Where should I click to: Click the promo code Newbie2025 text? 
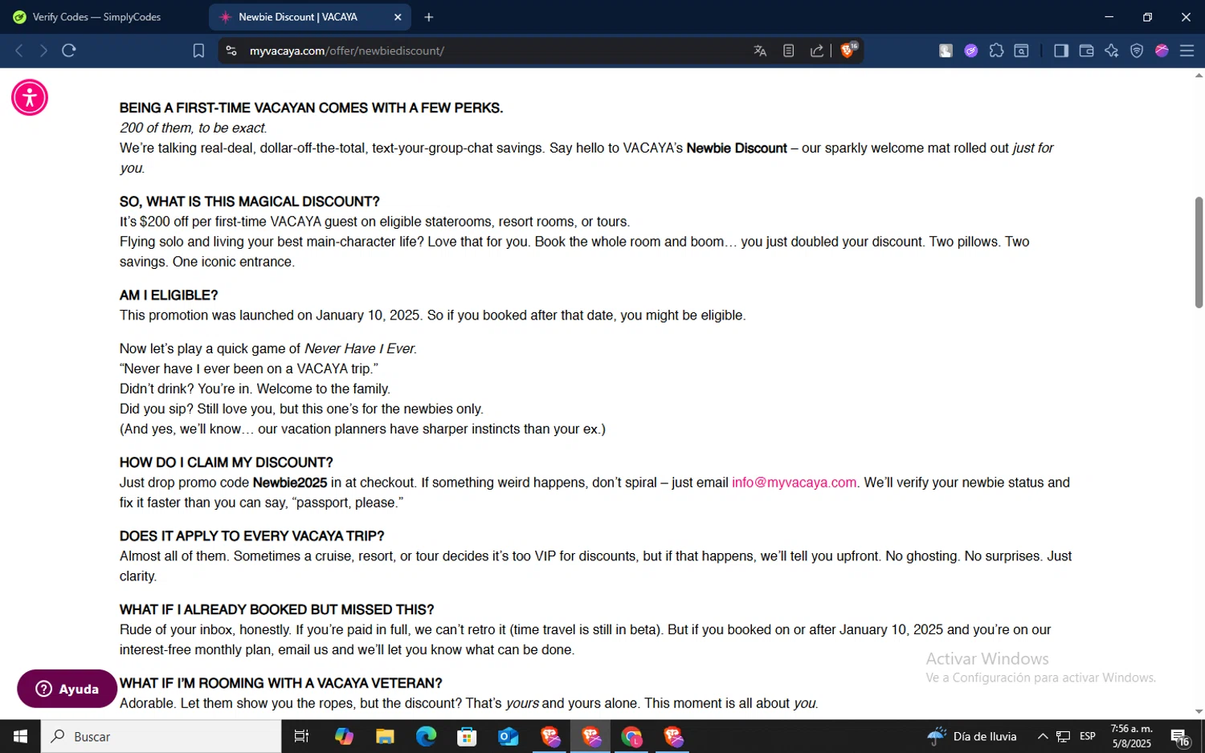pyautogui.click(x=290, y=482)
